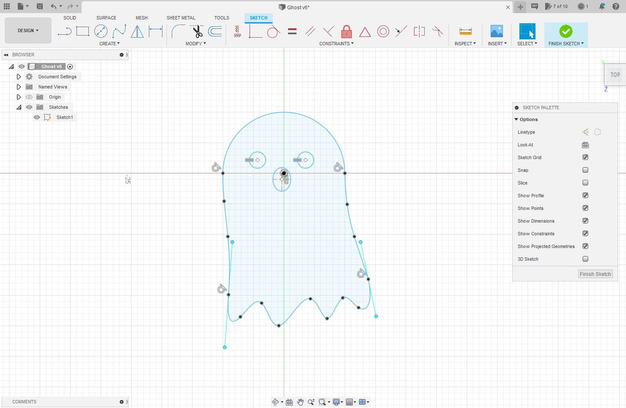Expand the Document Settings tree node
The image size is (626, 408).
(x=19, y=76)
